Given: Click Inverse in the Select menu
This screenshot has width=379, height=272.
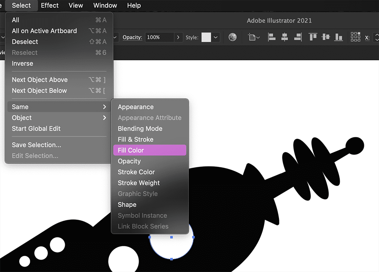Looking at the screenshot, I should (x=22, y=63).
